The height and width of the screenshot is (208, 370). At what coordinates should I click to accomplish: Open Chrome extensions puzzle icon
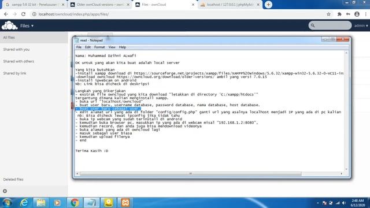pos(339,14)
